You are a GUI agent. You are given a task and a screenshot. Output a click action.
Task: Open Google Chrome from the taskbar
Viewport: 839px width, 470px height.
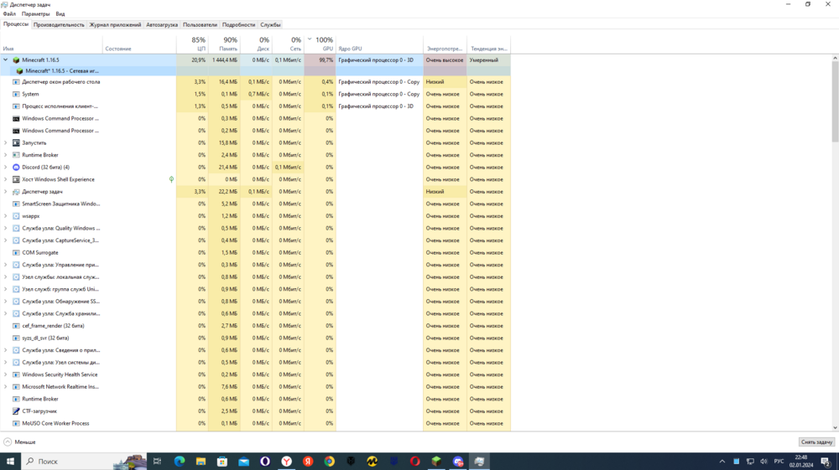point(329,462)
